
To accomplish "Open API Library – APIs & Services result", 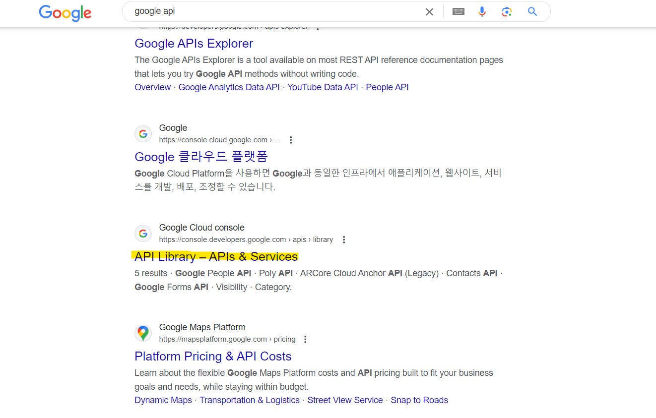I will pyautogui.click(x=216, y=256).
